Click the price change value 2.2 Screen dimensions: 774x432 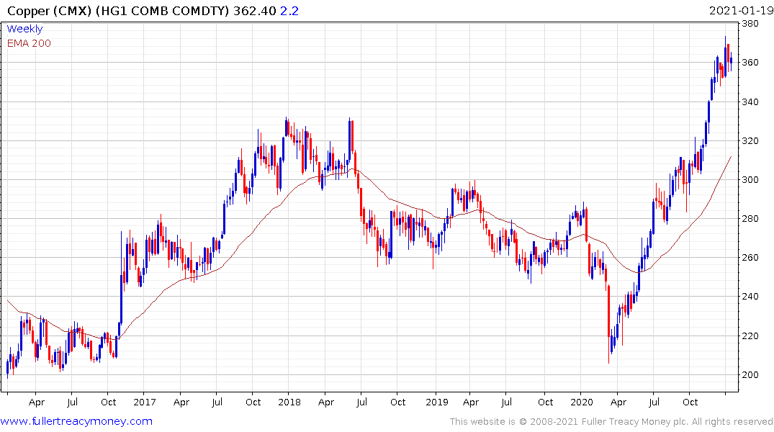[289, 11]
